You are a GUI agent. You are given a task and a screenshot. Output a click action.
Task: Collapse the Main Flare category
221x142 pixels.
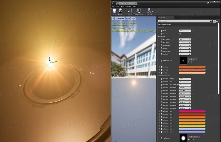pyautogui.click(x=159, y=36)
